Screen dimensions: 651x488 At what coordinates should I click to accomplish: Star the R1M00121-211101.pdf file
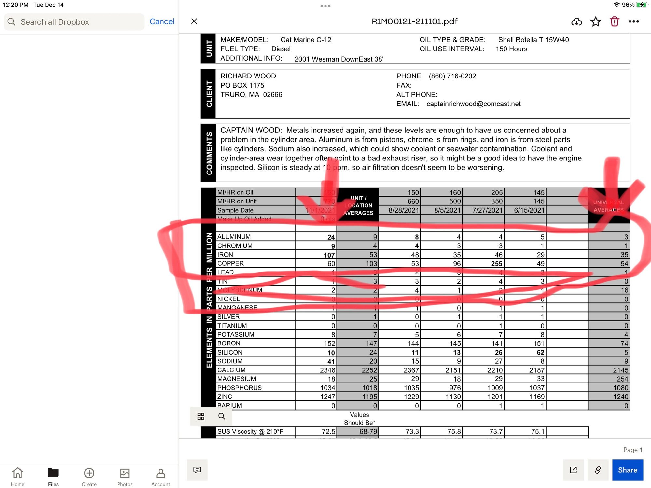click(x=596, y=22)
